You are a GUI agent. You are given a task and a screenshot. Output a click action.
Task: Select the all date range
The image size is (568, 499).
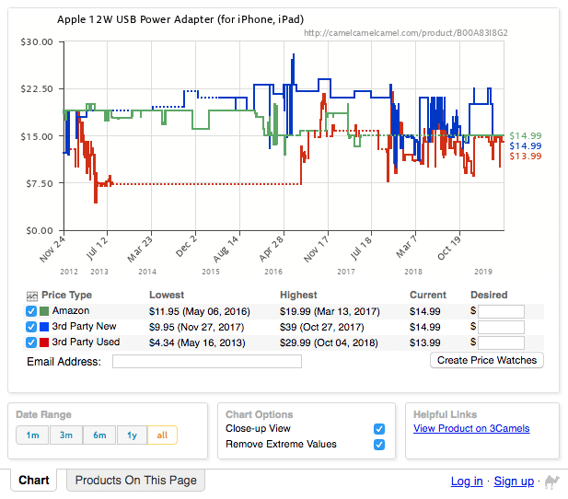coord(162,435)
